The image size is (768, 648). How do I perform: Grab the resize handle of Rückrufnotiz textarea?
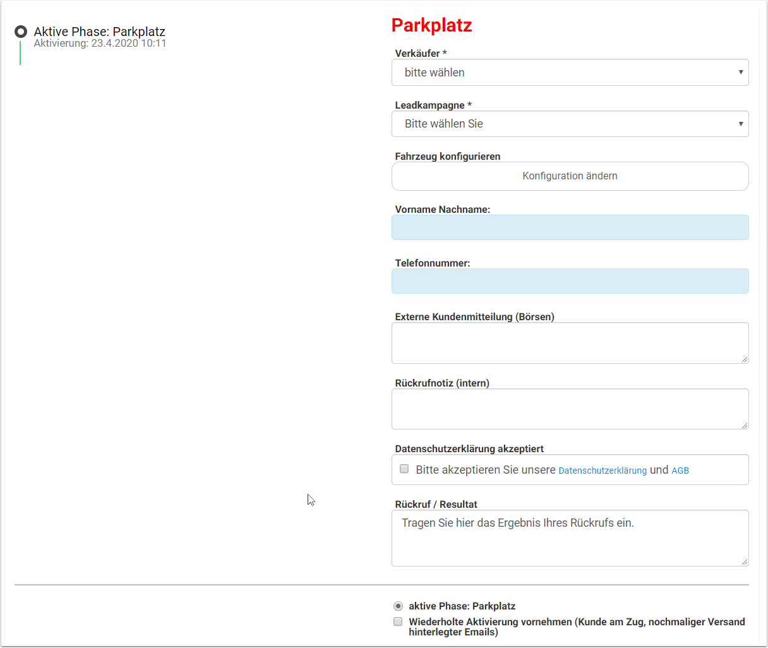tap(744, 425)
